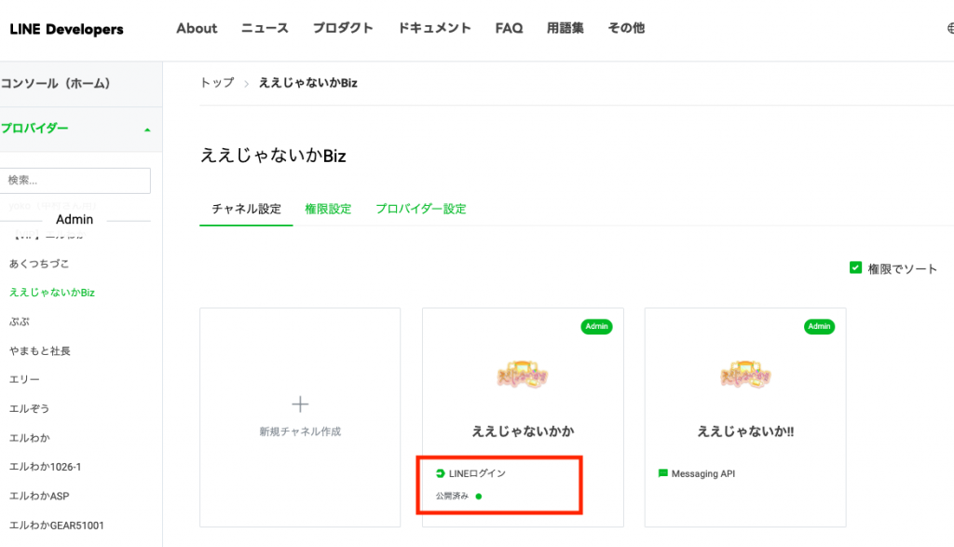Select provider あくつちづこ in sidebar
This screenshot has width=954, height=547.
pyautogui.click(x=39, y=264)
